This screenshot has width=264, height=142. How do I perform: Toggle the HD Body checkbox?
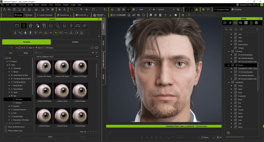[233, 51]
